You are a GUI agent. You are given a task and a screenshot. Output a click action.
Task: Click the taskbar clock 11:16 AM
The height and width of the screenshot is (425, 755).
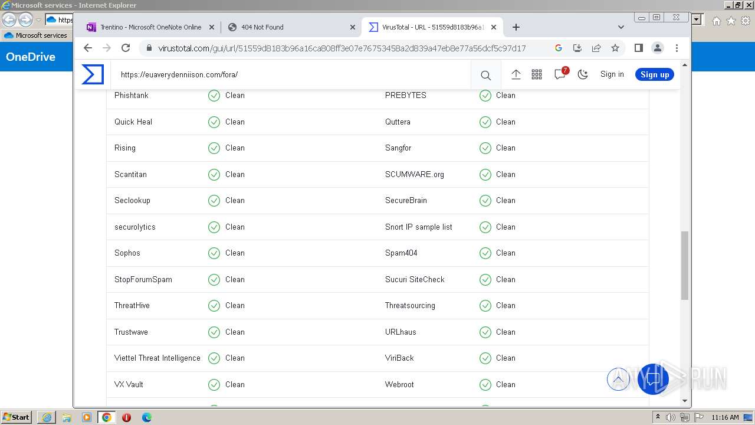tap(725, 417)
